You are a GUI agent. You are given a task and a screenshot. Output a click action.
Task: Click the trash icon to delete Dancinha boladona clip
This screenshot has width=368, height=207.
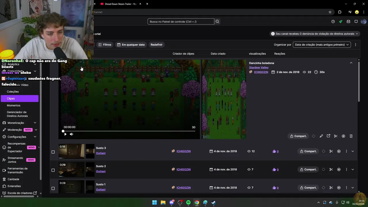coord(351,136)
